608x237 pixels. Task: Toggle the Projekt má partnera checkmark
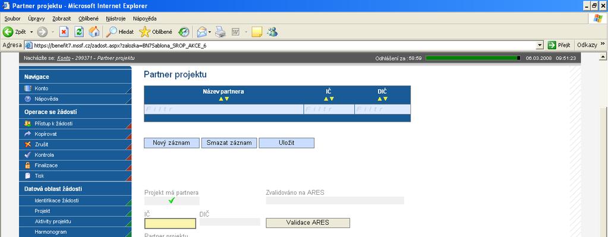click(x=172, y=201)
